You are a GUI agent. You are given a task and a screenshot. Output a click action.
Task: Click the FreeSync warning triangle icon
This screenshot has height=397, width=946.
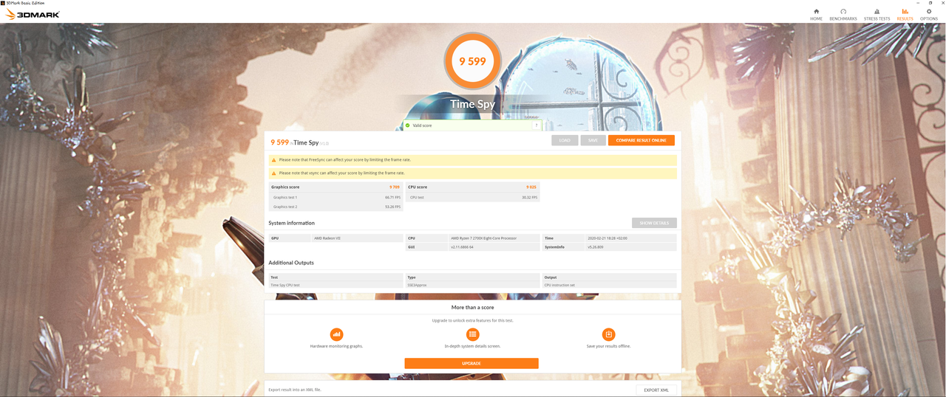pyautogui.click(x=274, y=159)
